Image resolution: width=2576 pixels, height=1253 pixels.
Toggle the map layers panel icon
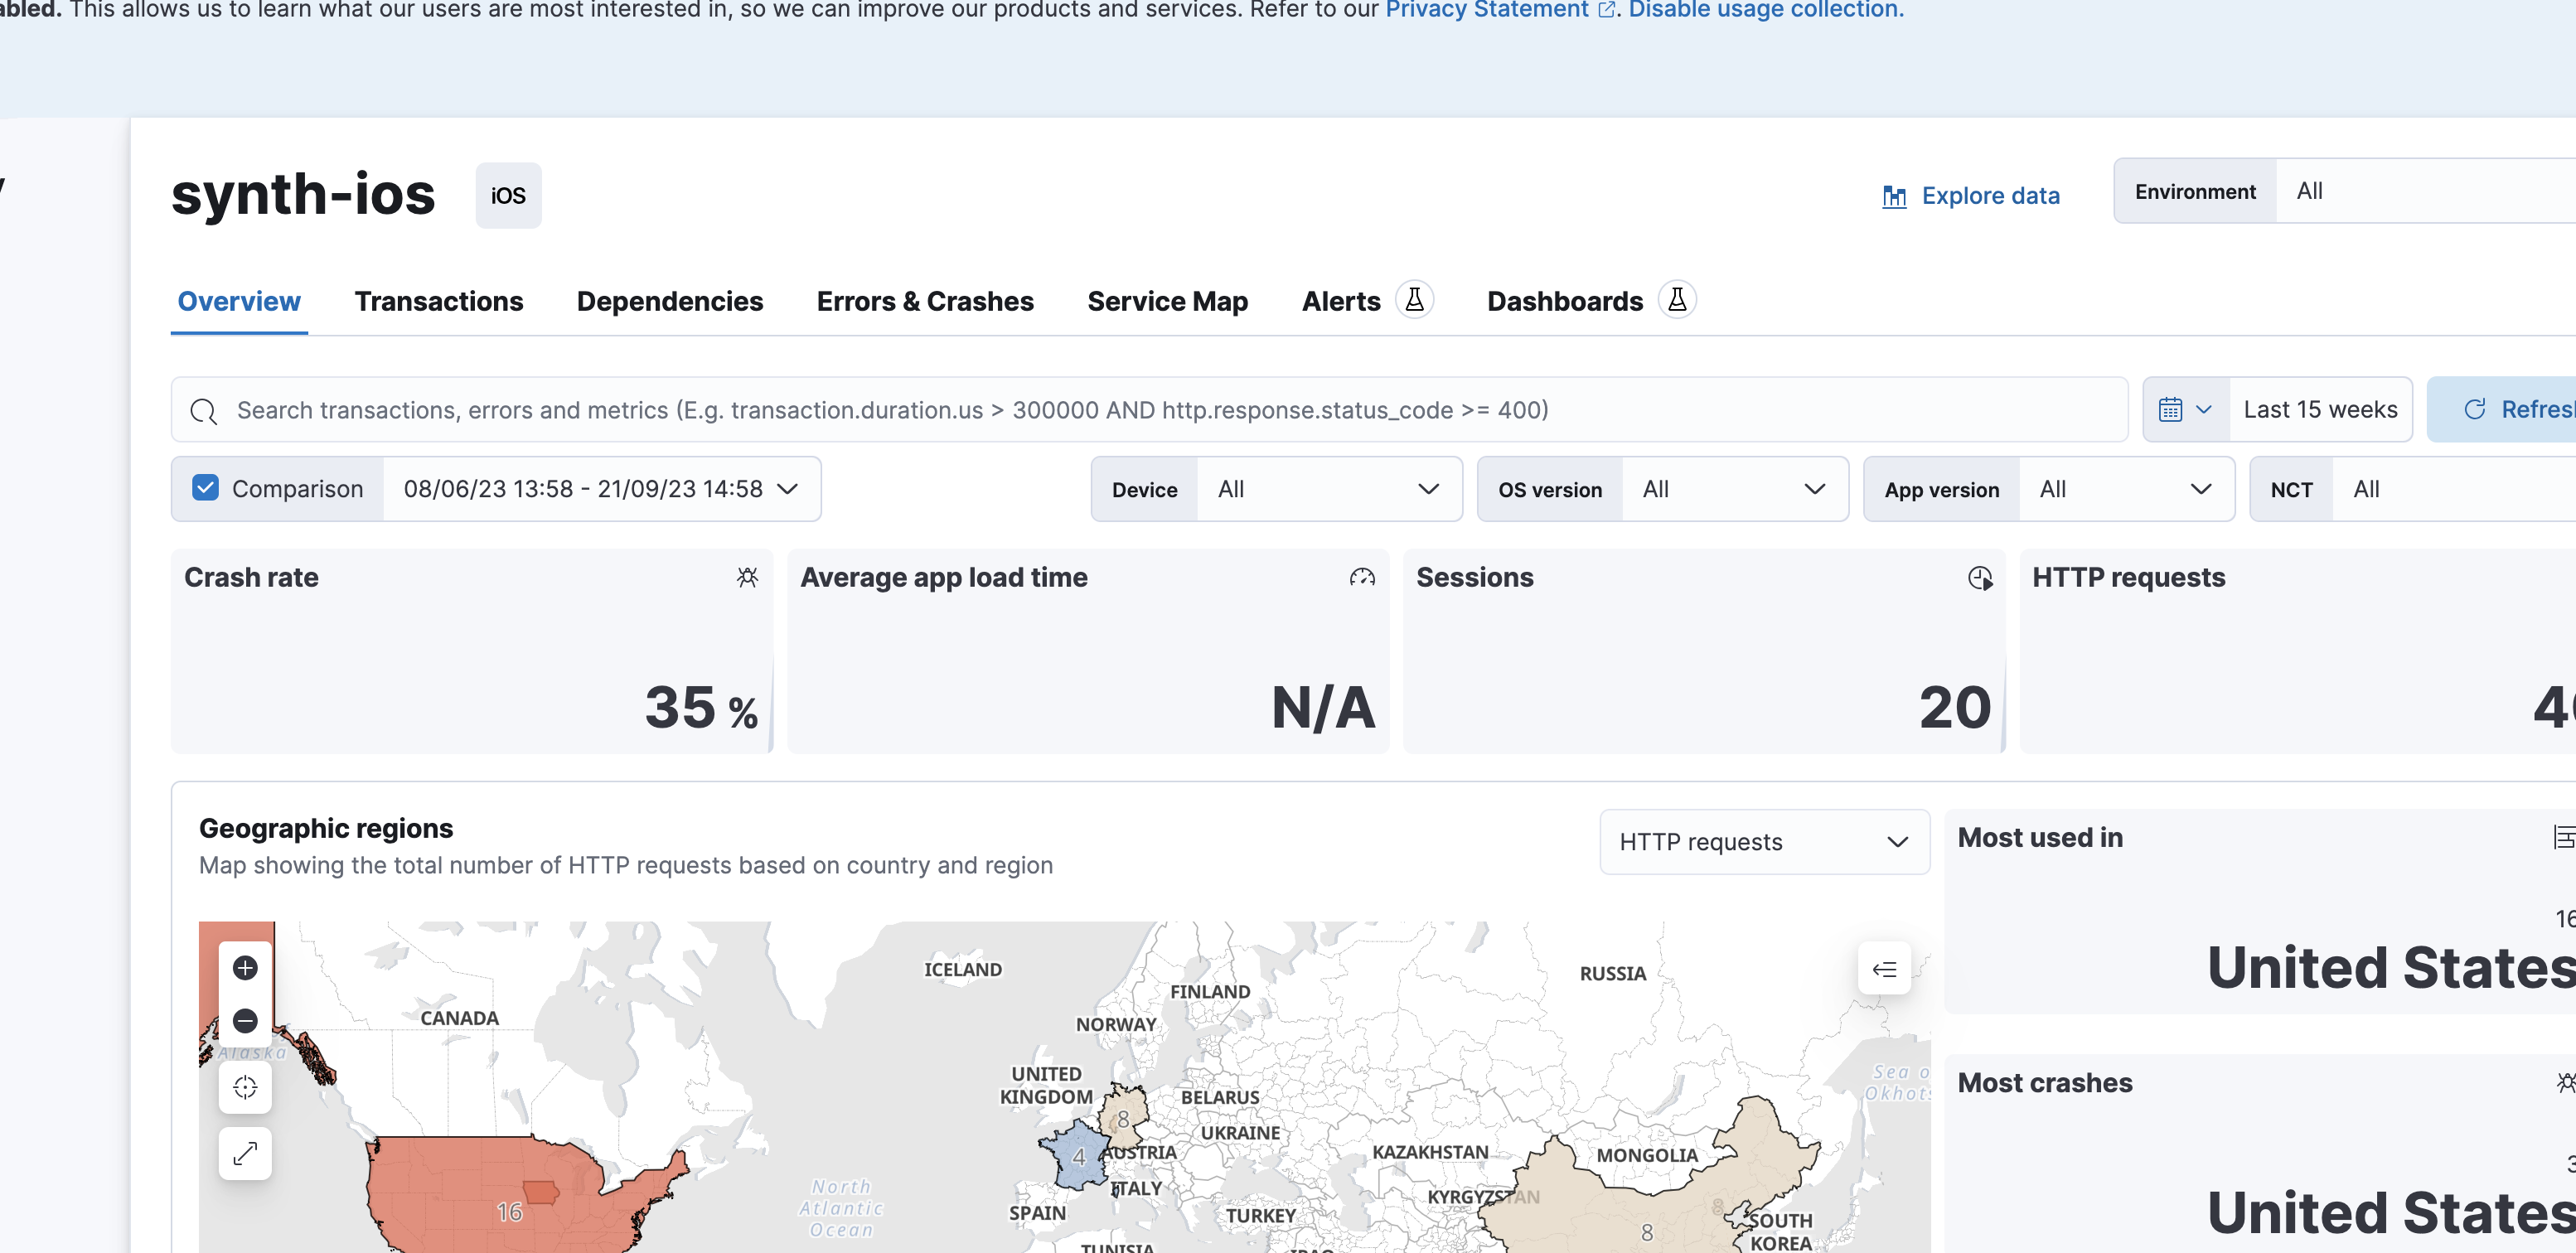click(x=1884, y=968)
